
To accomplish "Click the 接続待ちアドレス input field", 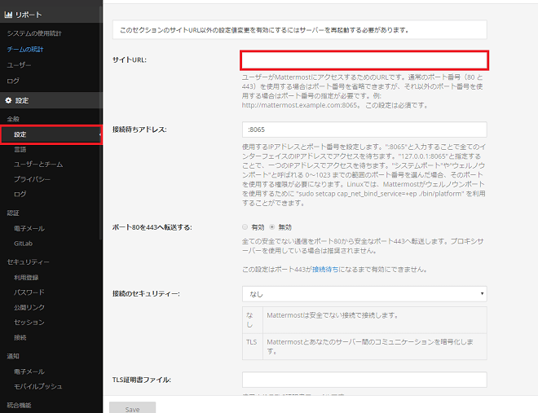I will coord(364,130).
